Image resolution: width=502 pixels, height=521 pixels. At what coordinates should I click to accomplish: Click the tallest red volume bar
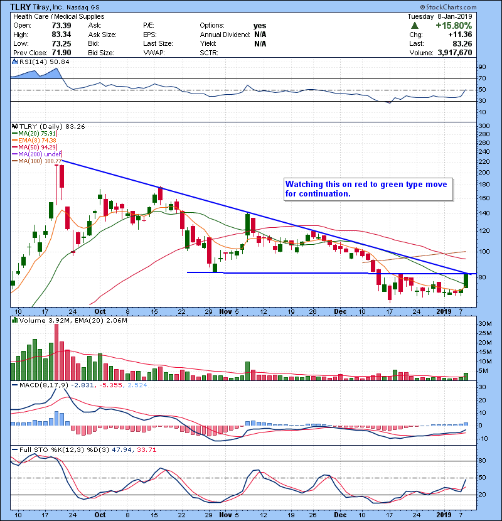56,352
